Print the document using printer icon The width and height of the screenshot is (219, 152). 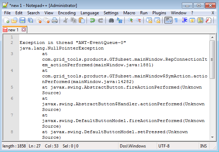[55, 21]
